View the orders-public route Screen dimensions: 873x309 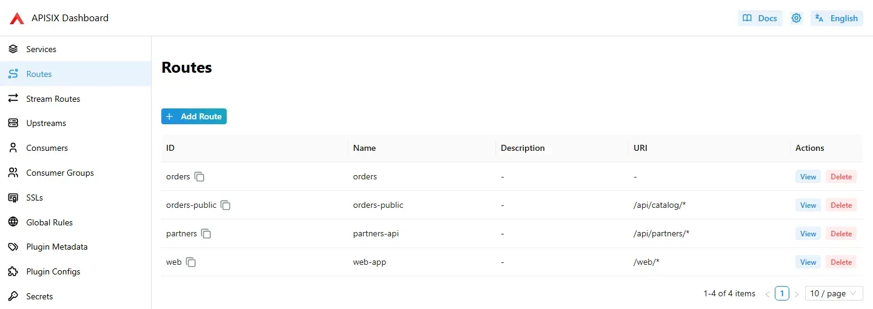coord(808,205)
